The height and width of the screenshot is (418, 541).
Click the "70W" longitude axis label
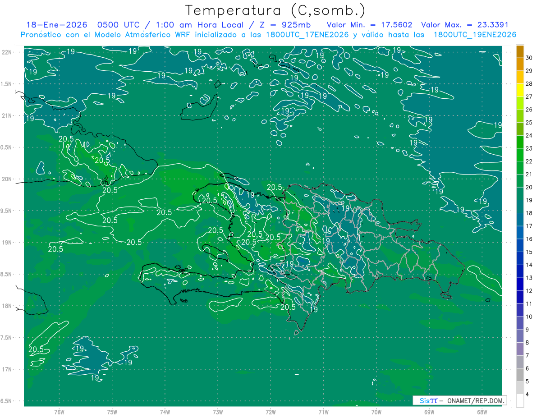[376, 412]
